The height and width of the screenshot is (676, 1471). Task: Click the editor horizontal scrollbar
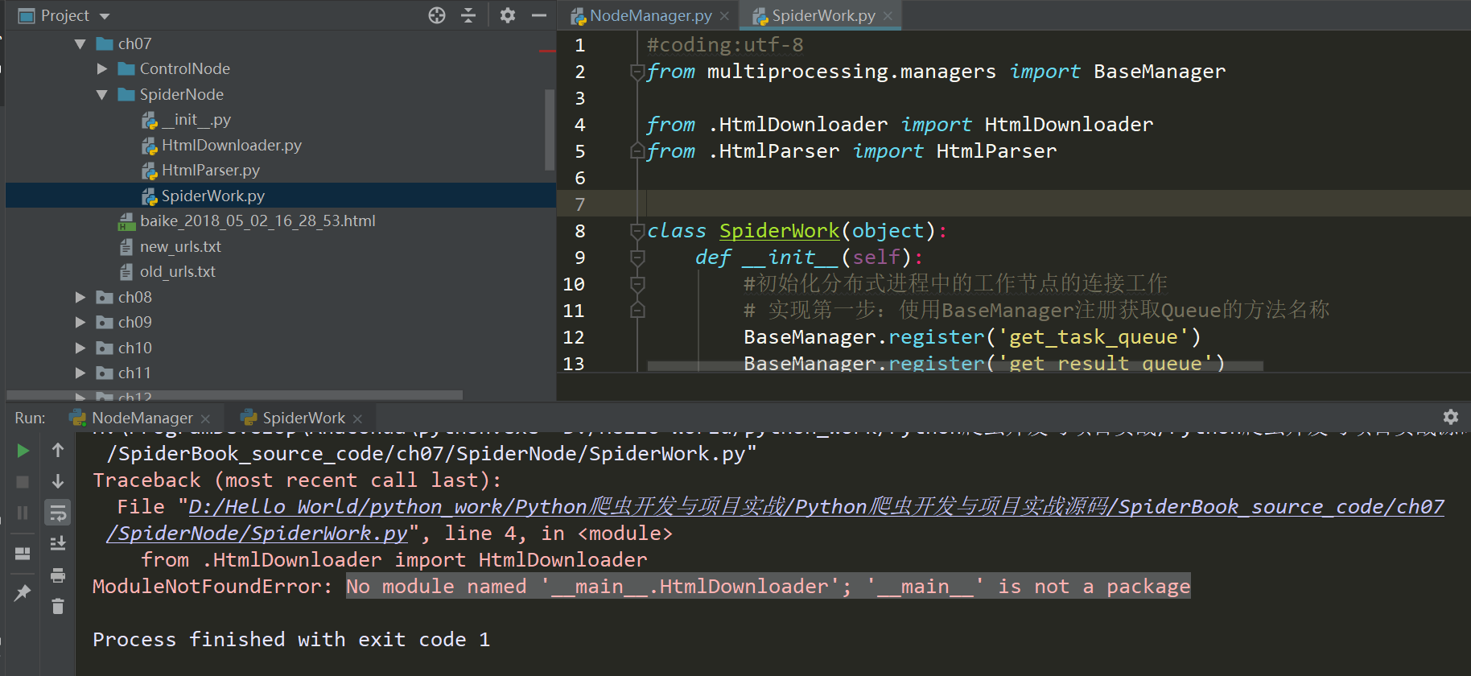tap(955, 366)
